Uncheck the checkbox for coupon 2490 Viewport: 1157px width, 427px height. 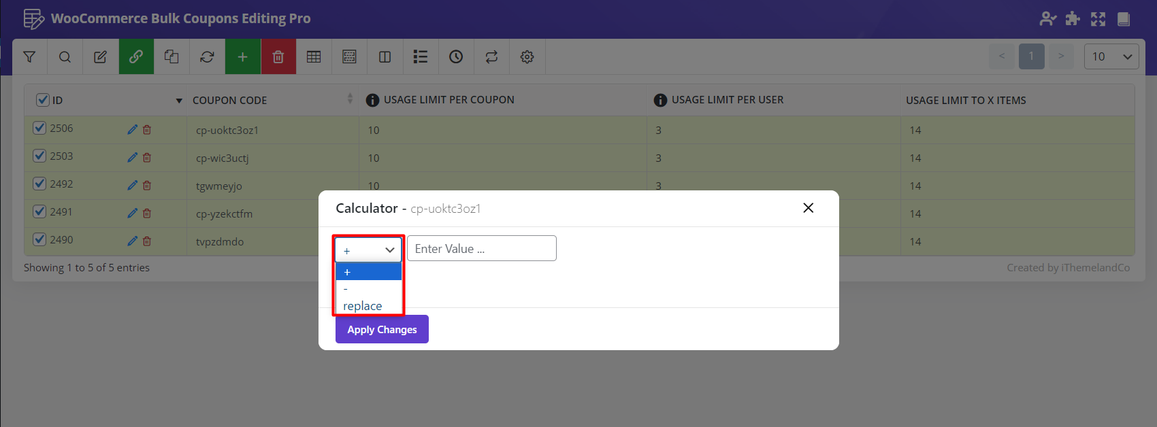(39, 239)
